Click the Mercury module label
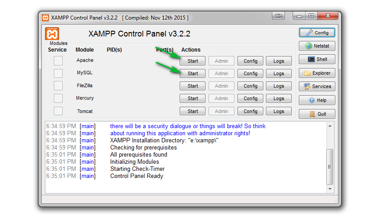 [85, 98]
